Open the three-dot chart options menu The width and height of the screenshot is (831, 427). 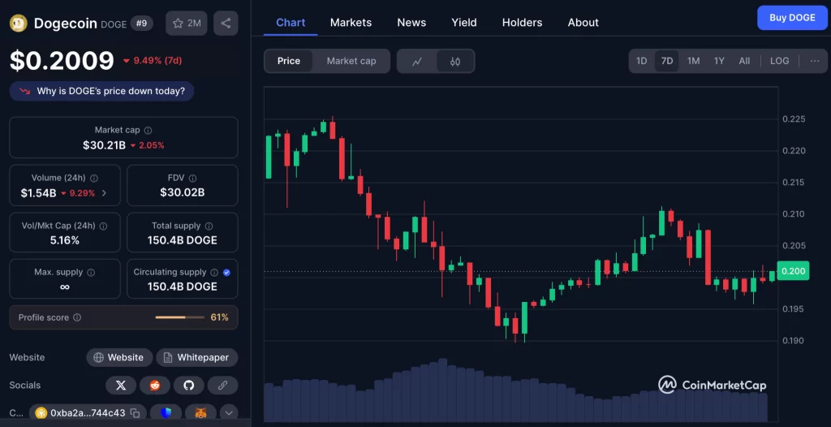tap(815, 61)
